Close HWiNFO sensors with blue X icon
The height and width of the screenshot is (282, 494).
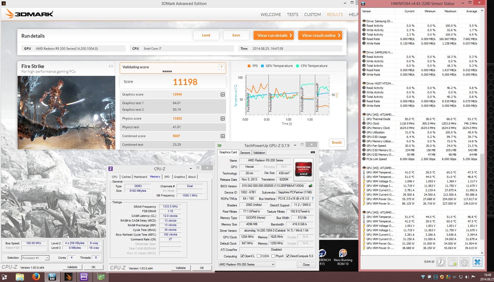pyautogui.click(x=478, y=262)
